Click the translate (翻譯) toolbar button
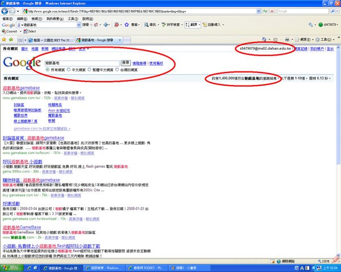 tap(192, 25)
